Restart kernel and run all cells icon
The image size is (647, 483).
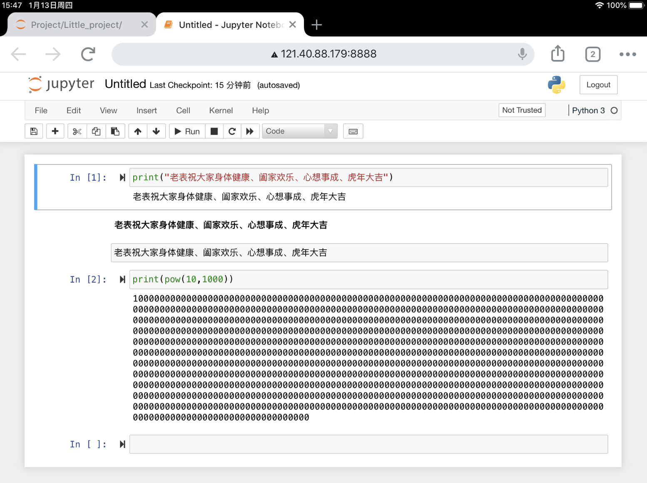click(250, 131)
